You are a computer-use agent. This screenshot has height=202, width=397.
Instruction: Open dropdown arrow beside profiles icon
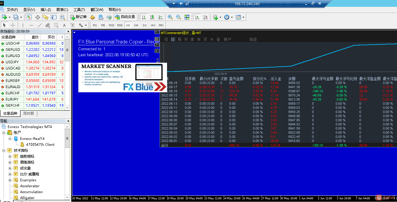[21, 17]
